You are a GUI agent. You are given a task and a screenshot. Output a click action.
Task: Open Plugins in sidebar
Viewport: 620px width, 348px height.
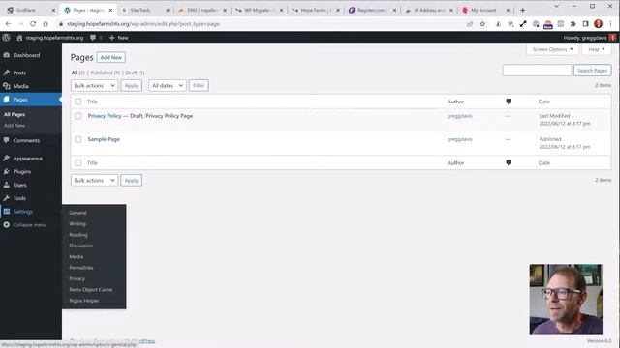click(21, 172)
